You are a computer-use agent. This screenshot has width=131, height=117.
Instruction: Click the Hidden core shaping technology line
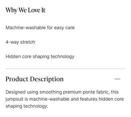coord(40,57)
